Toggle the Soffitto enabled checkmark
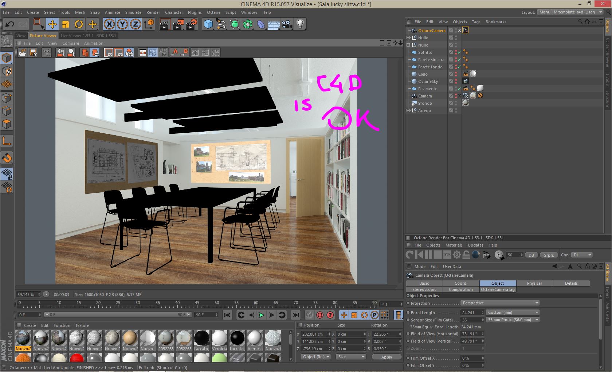Image resolution: width=612 pixels, height=372 pixels. [459, 52]
